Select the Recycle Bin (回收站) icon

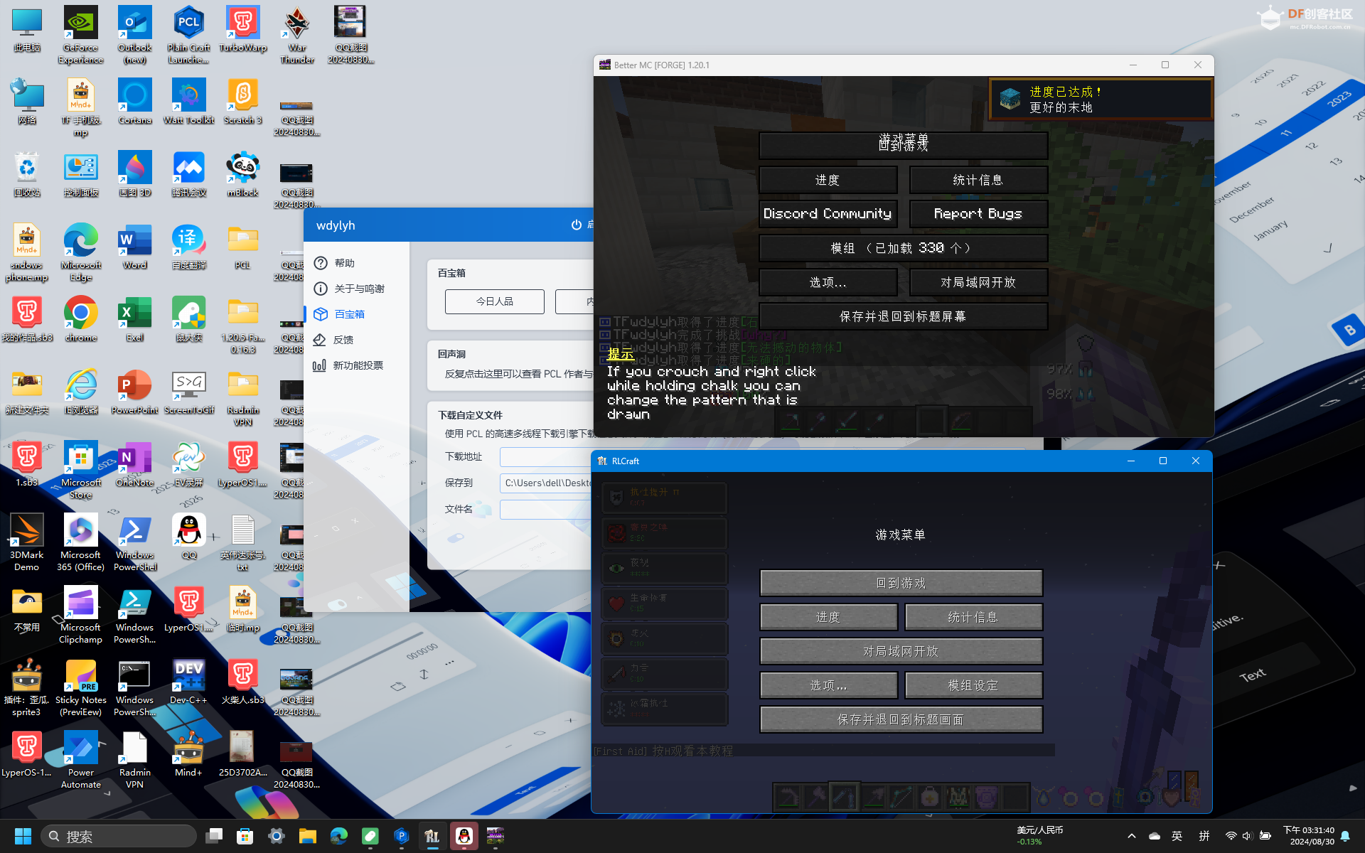[26, 174]
